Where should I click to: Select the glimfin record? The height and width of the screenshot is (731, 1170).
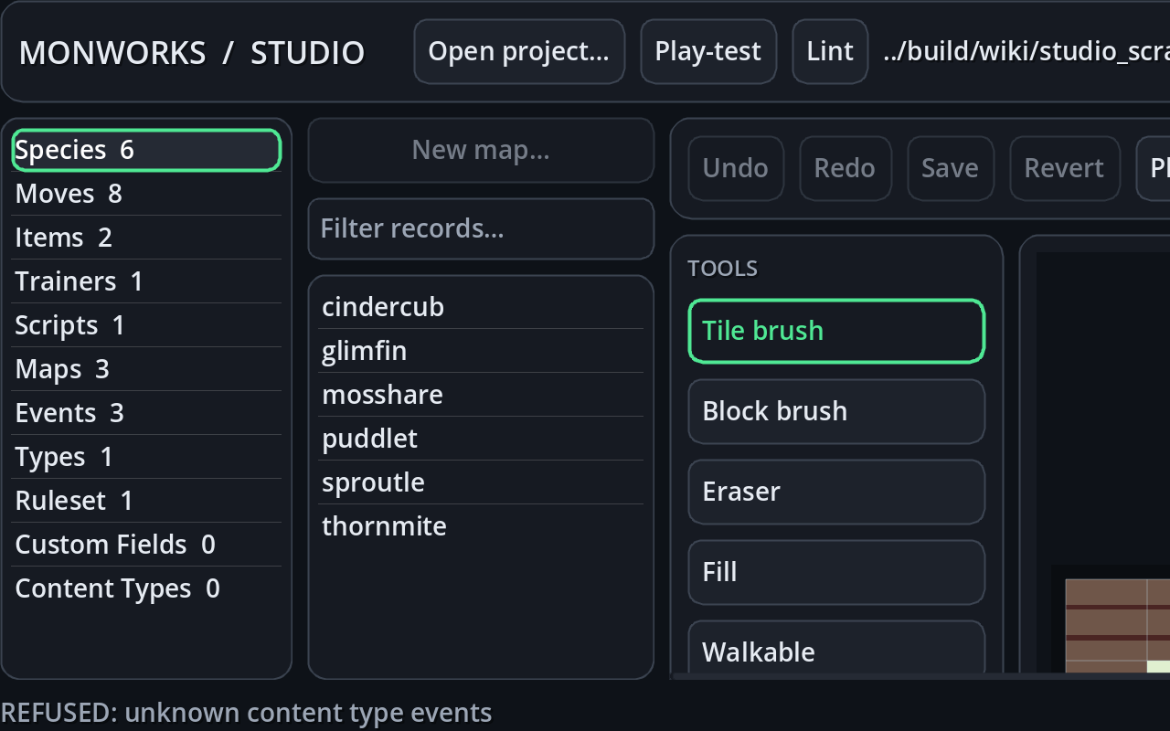pos(481,351)
